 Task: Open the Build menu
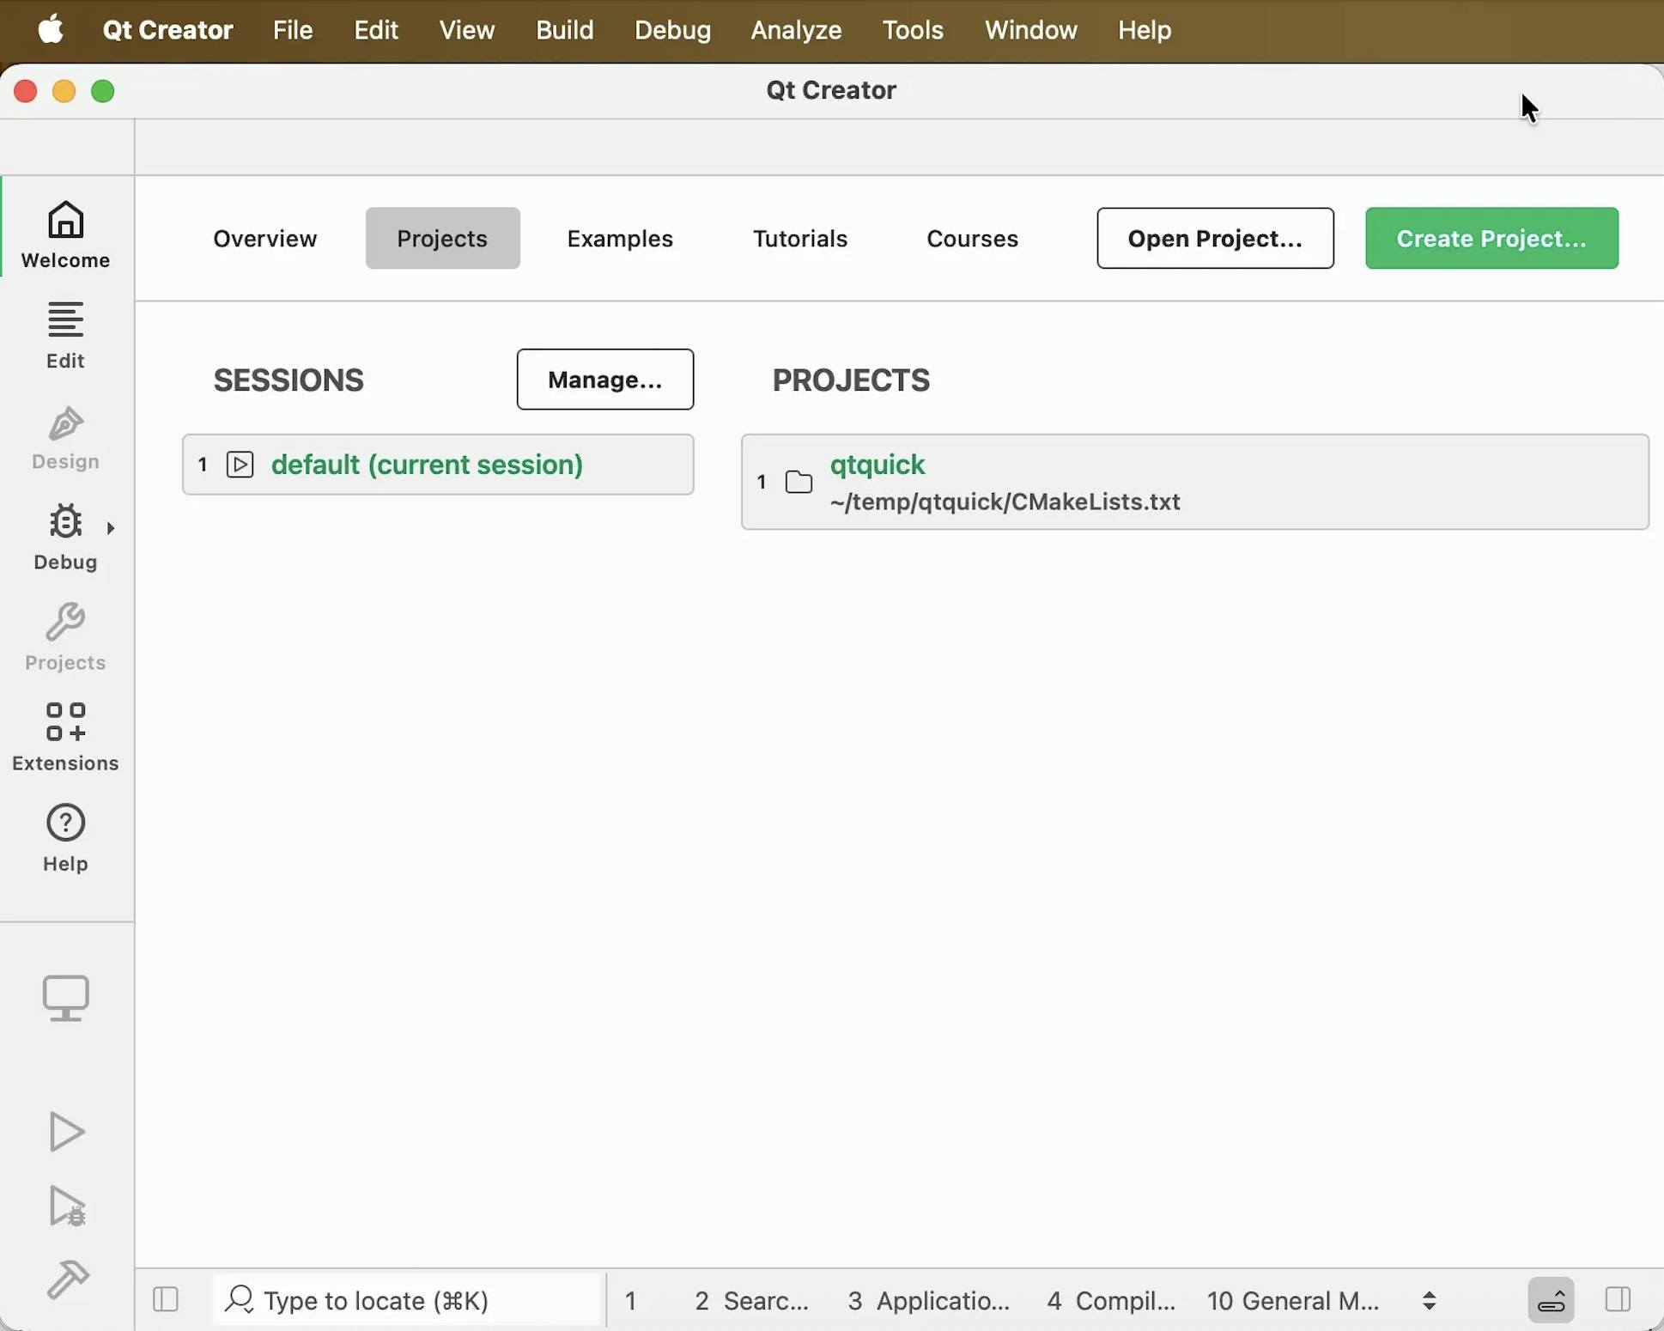pyautogui.click(x=565, y=31)
